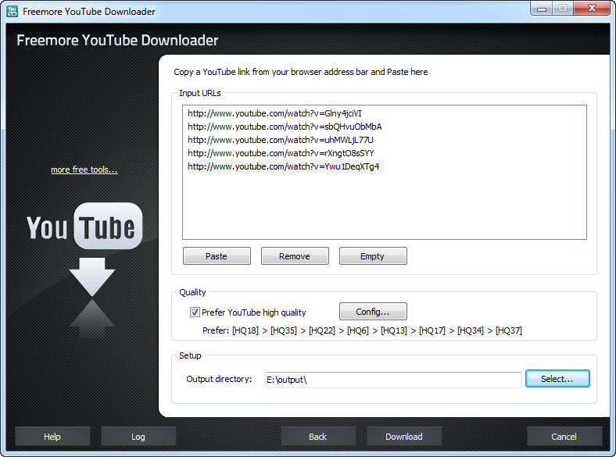This screenshot has height=457, width=616.
Task: Click the Output directory text field
Action: point(393,380)
